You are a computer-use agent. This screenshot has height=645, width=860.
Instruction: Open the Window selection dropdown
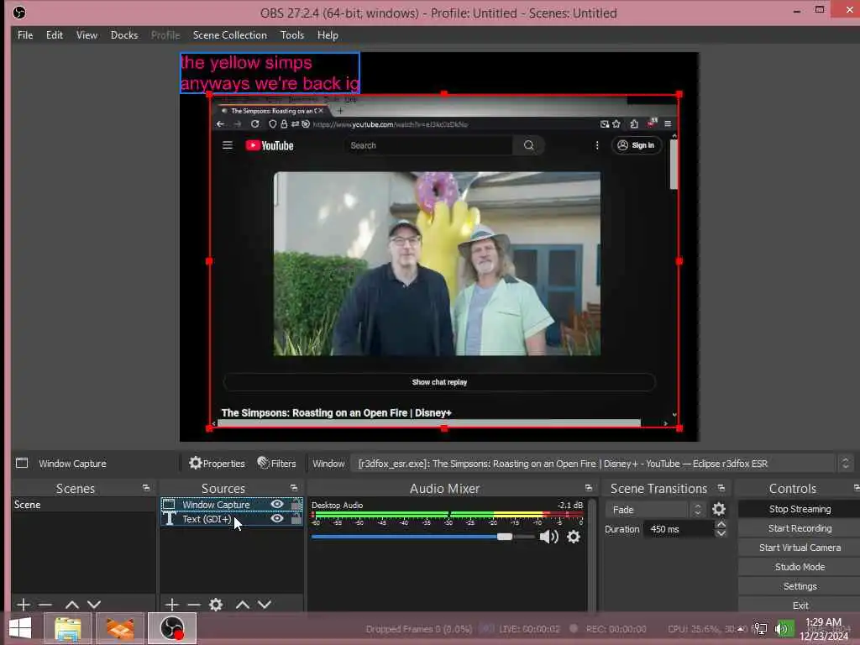tap(601, 464)
